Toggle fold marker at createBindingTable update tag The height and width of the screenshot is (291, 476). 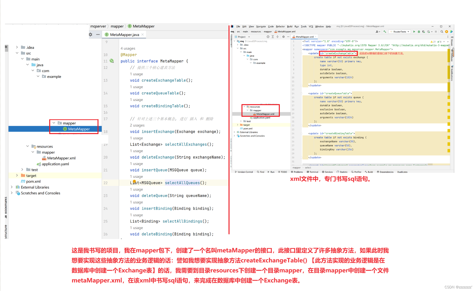[x=301, y=134]
